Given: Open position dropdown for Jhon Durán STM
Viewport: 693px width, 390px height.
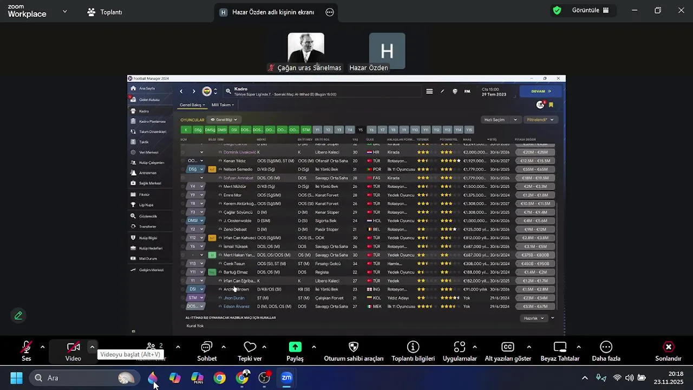Looking at the screenshot, I should pyautogui.click(x=202, y=298).
